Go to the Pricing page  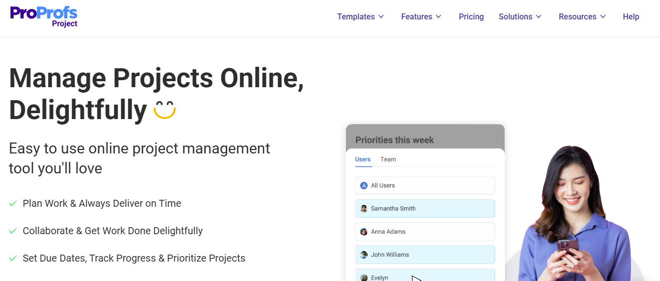471,16
